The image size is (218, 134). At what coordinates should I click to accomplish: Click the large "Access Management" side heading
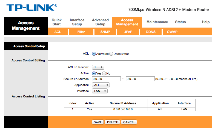coord(26,25)
